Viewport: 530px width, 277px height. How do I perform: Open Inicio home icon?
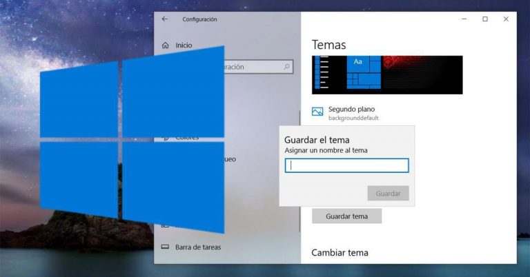[x=166, y=45]
